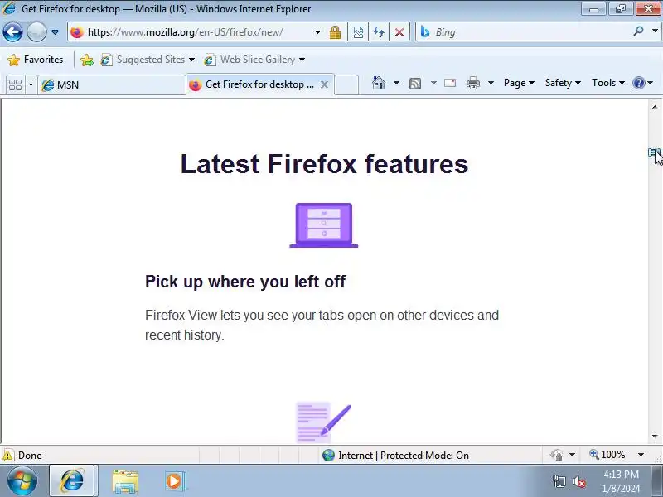Screen dimensions: 663x497
Task: Open the Safety menu
Action: pos(563,83)
